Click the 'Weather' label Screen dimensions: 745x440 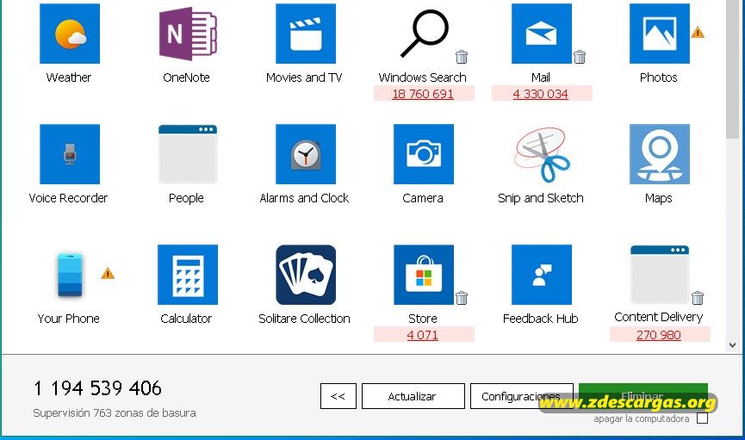coord(69,77)
